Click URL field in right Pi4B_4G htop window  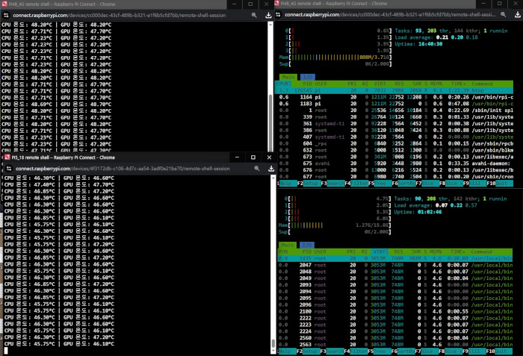coord(390,15)
